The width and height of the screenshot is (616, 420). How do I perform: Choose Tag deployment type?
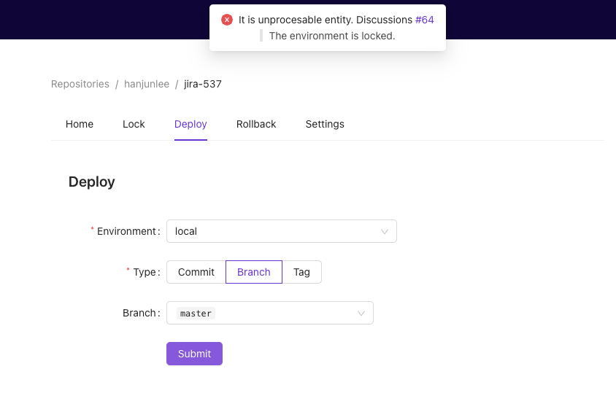[301, 272]
